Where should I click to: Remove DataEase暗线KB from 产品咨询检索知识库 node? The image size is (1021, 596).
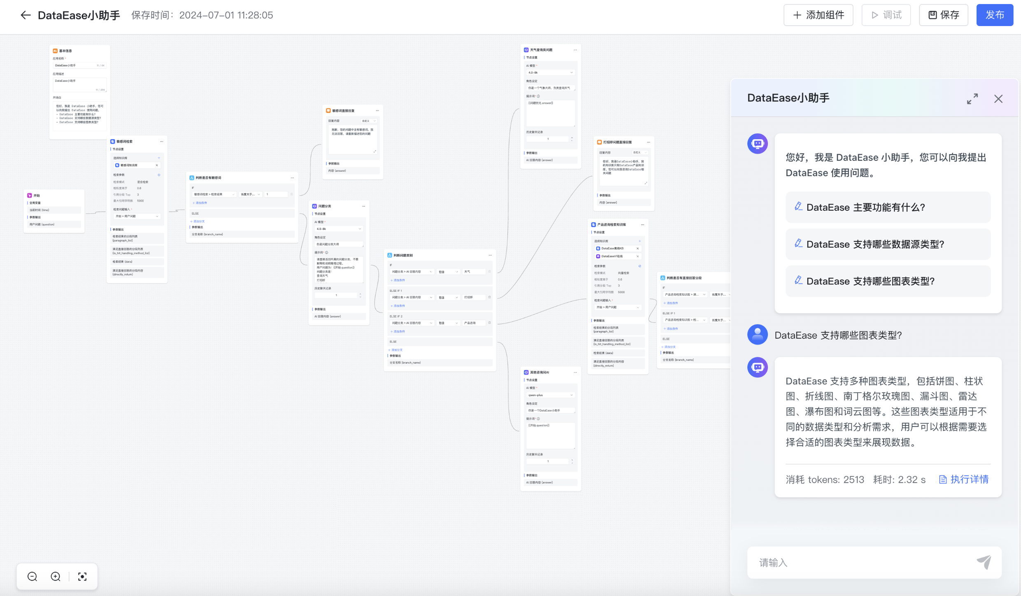[x=638, y=248]
